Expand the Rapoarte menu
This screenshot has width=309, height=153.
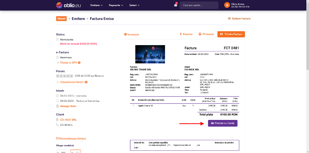[116, 5]
